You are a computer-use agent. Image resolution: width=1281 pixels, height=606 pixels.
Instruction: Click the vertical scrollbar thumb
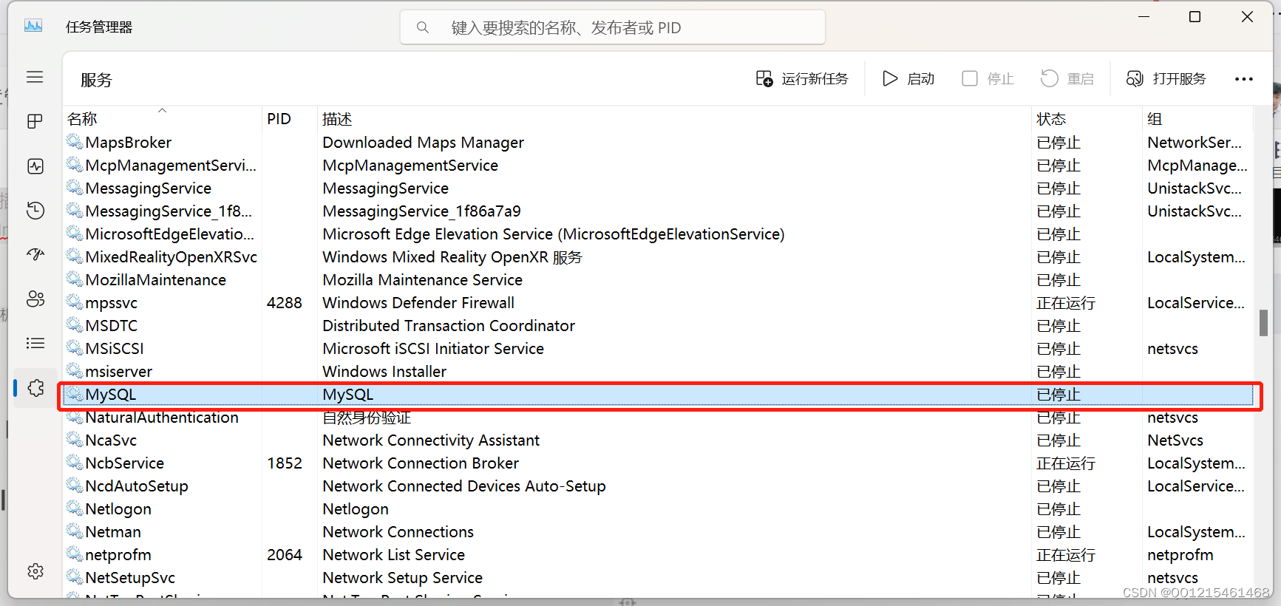coord(1263,323)
